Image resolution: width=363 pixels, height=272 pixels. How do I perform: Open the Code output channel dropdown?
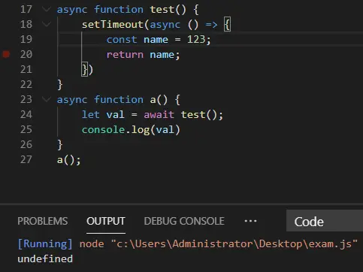pyautogui.click(x=325, y=222)
